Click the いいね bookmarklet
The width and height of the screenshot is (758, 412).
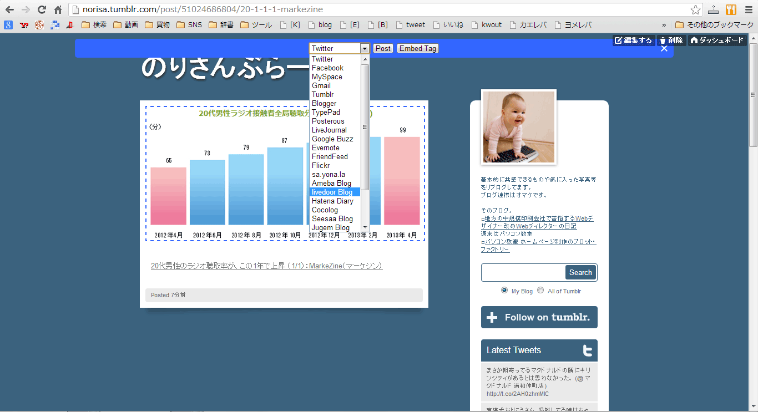tap(448, 24)
